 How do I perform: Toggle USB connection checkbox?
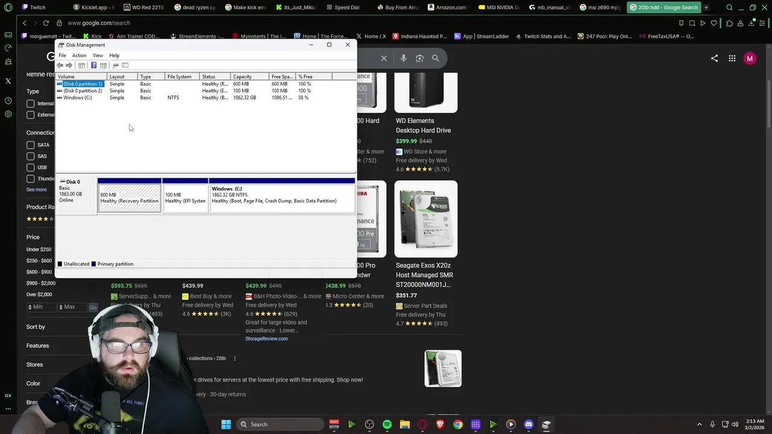point(31,168)
